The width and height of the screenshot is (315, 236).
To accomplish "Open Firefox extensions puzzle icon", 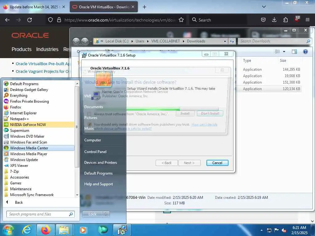I will click(285, 20).
